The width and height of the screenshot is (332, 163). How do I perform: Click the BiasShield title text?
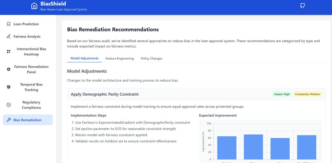pos(53,4)
